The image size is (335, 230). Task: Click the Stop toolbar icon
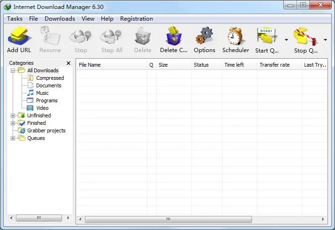pyautogui.click(x=81, y=36)
